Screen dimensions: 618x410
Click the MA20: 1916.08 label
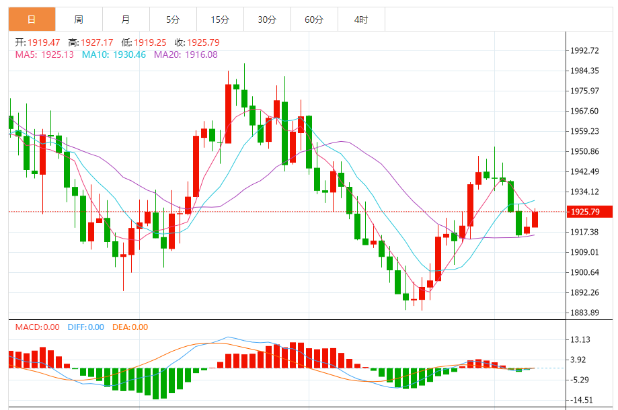point(186,54)
